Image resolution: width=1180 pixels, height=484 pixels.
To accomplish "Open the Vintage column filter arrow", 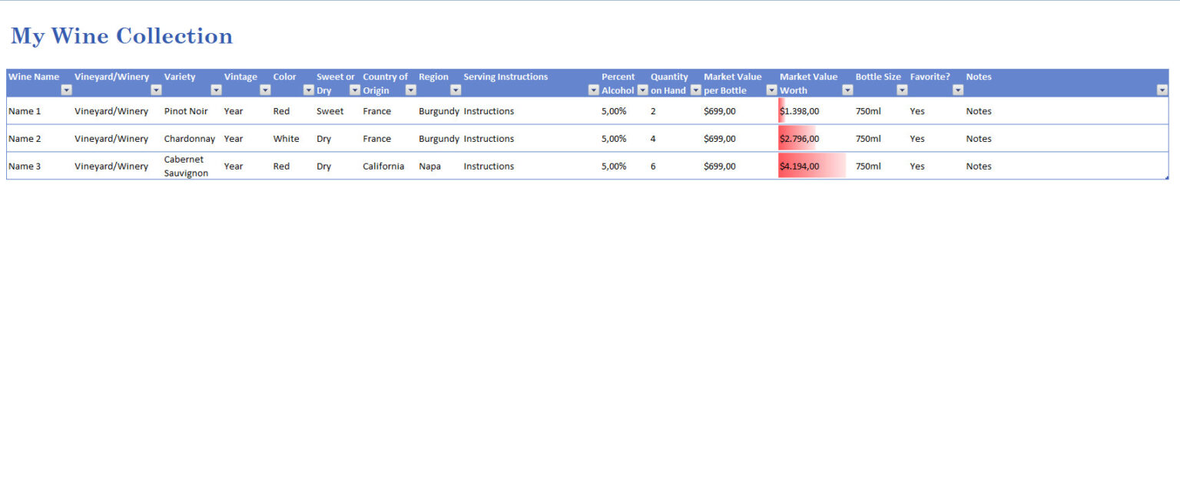I will pos(265,90).
